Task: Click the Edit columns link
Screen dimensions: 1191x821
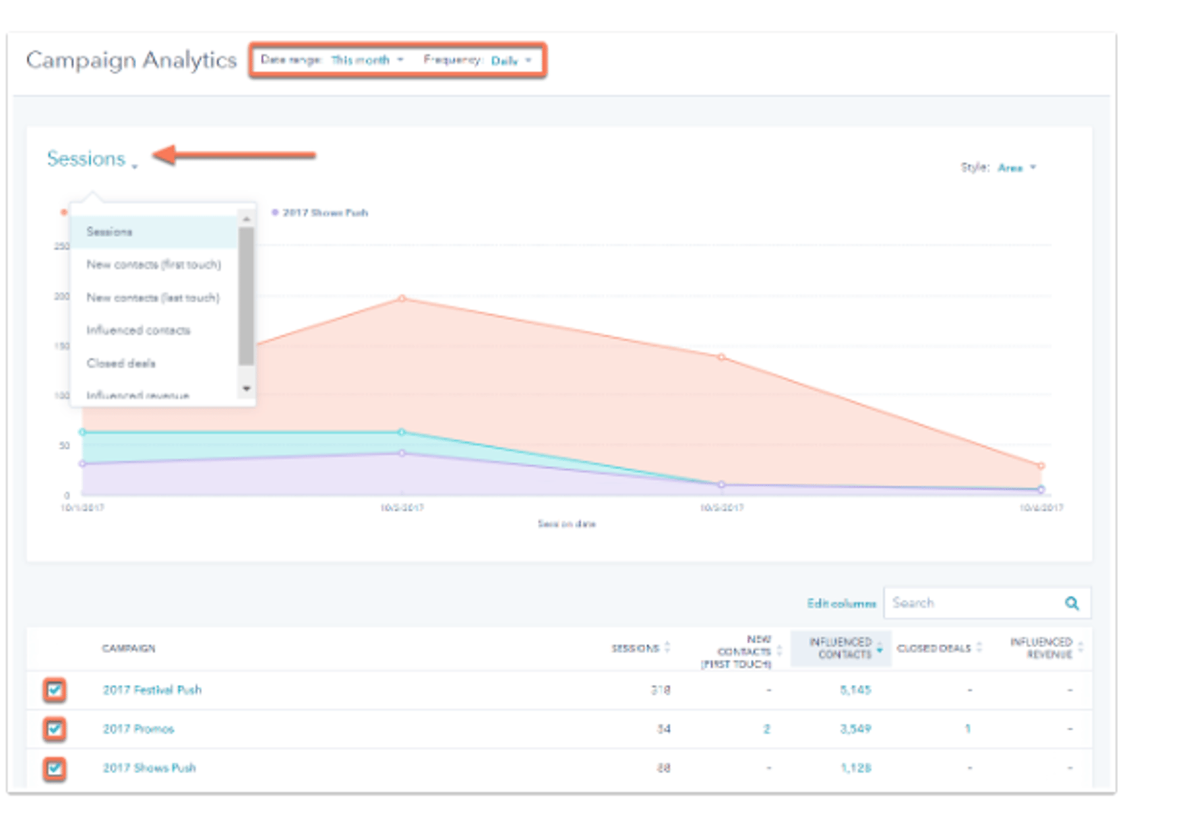Action: coord(841,604)
